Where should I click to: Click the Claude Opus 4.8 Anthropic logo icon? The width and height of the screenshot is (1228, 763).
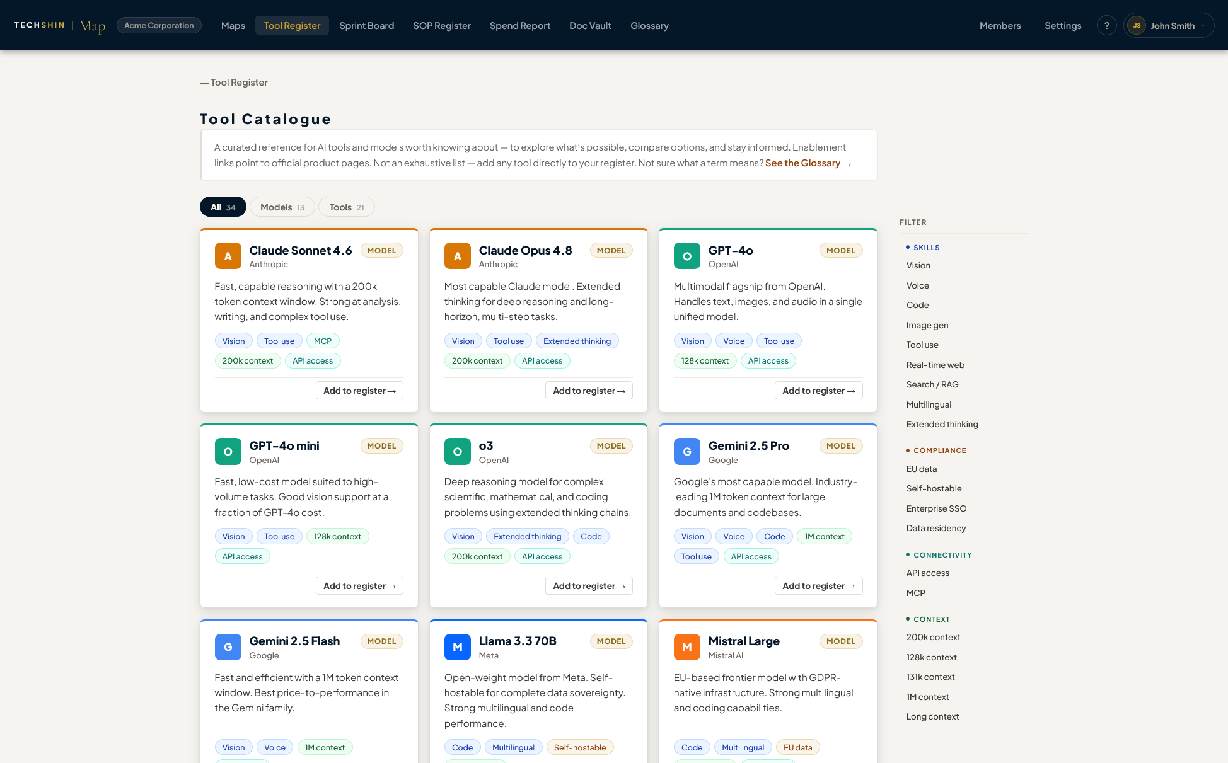coord(457,256)
